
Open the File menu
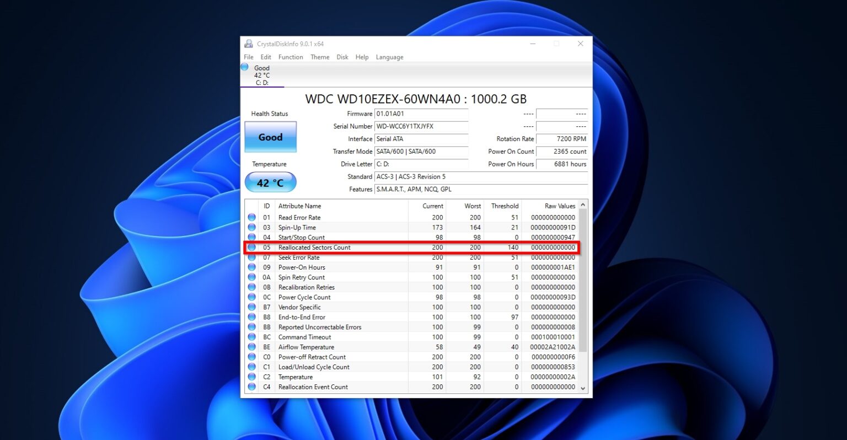click(x=248, y=57)
